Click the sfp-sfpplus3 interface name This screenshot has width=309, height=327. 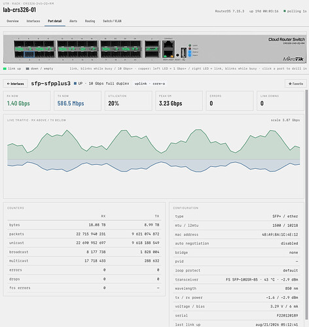click(50, 84)
